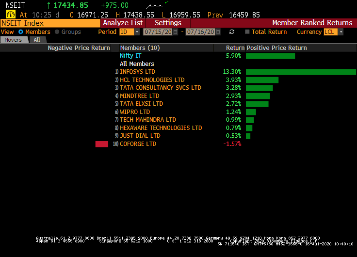Click the green up arrow beside price
The image size is (357, 257).
[49, 5]
